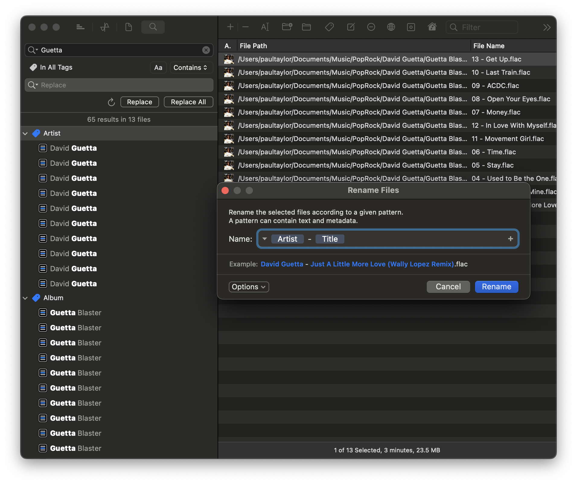This screenshot has width=577, height=484.
Task: Click the Replace button
Action: point(139,102)
